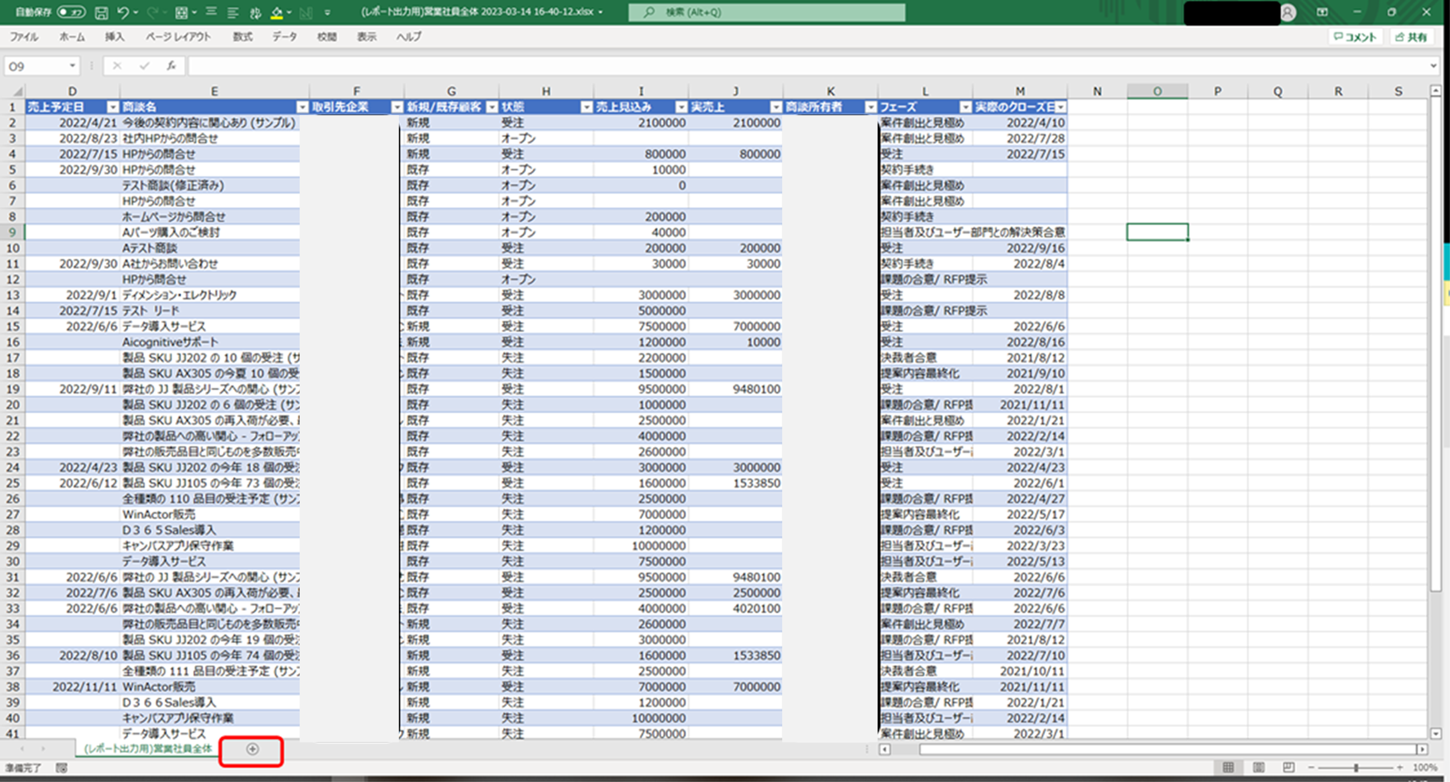Switch to Normal view icon
The height and width of the screenshot is (782, 1450).
1228,767
